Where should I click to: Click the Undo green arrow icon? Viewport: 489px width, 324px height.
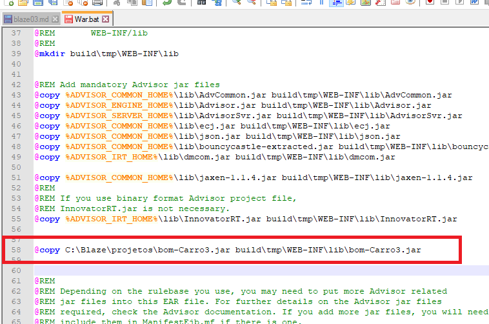167,3
